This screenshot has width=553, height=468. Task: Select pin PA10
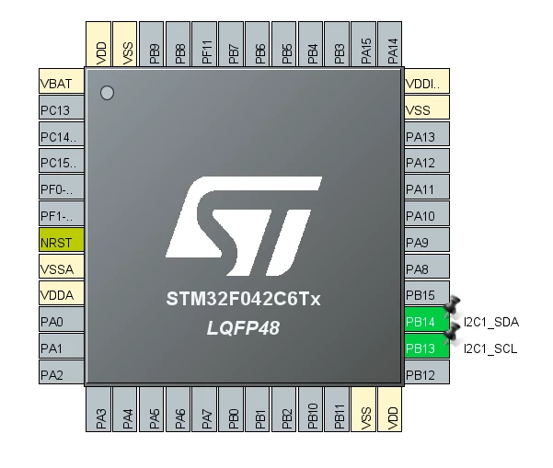pos(427,213)
